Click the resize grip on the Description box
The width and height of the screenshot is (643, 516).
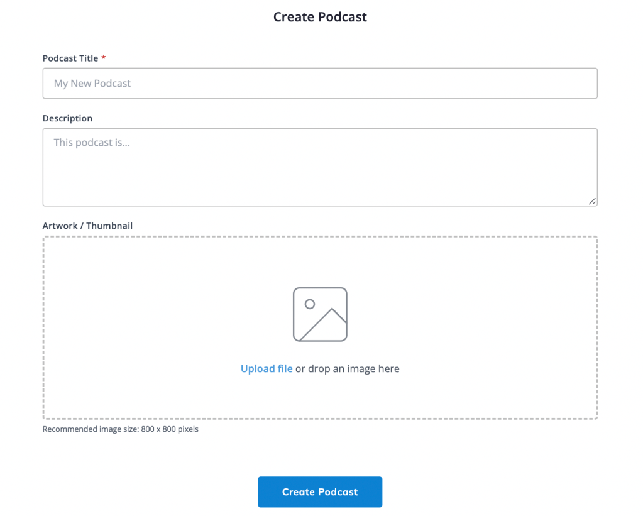(x=592, y=201)
